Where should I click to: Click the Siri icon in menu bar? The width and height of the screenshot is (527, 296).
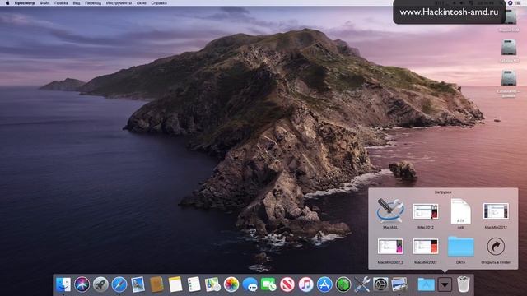pyautogui.click(x=510, y=3)
